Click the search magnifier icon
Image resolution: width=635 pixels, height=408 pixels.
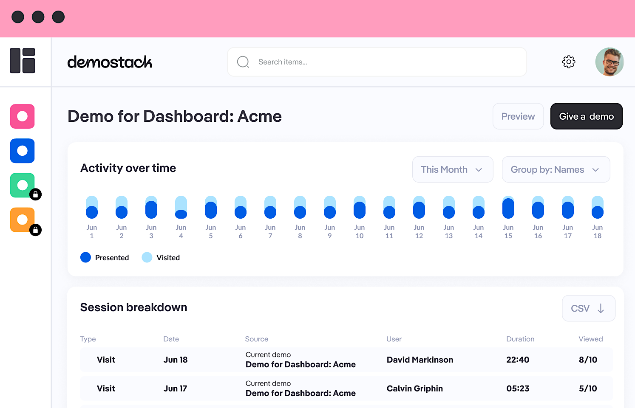[243, 62]
